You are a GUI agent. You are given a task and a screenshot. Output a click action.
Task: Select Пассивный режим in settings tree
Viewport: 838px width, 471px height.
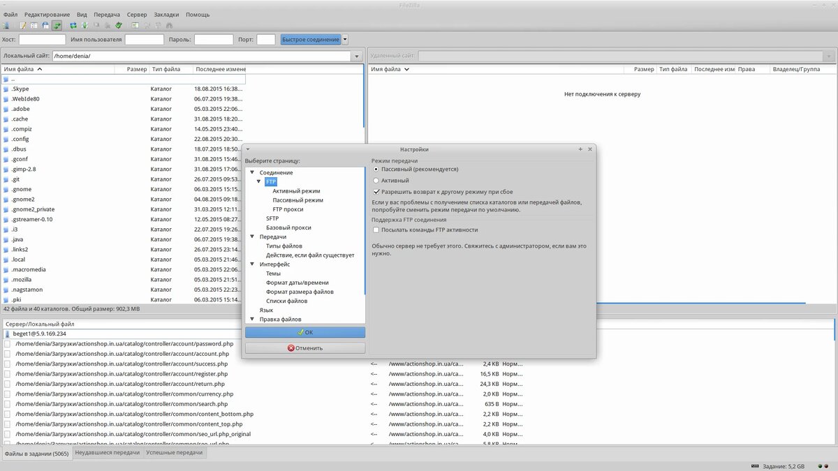pos(297,200)
